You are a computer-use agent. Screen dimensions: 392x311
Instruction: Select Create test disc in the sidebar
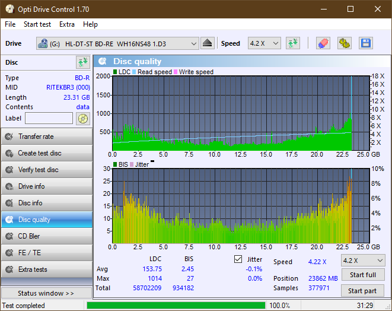pos(47,153)
